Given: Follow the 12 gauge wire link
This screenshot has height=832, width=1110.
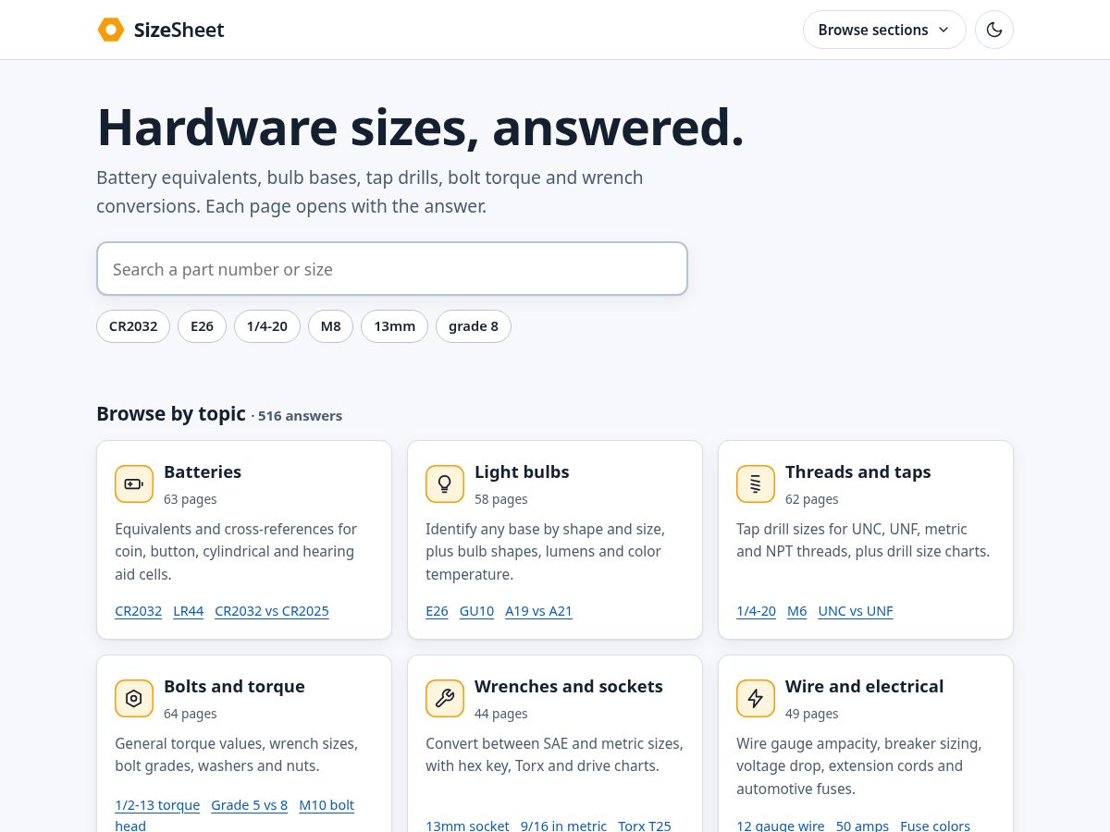Looking at the screenshot, I should (781, 826).
